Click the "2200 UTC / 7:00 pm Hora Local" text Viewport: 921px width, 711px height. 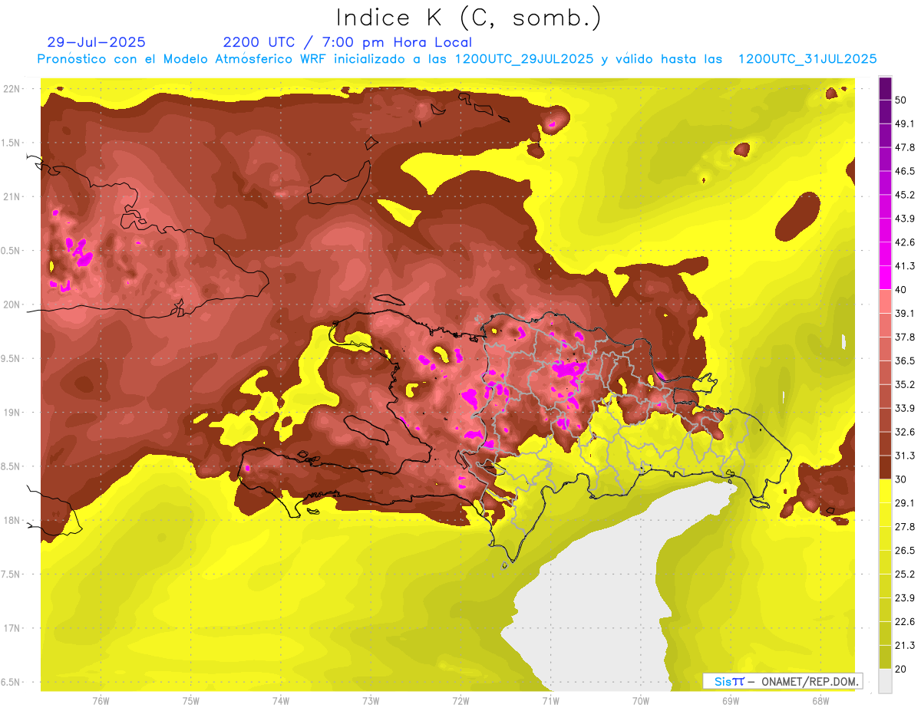[348, 42]
